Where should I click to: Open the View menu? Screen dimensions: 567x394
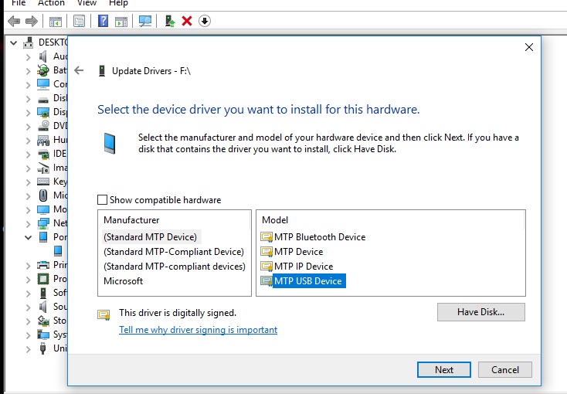[x=87, y=3]
